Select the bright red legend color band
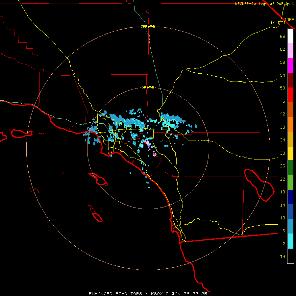 tap(290, 95)
